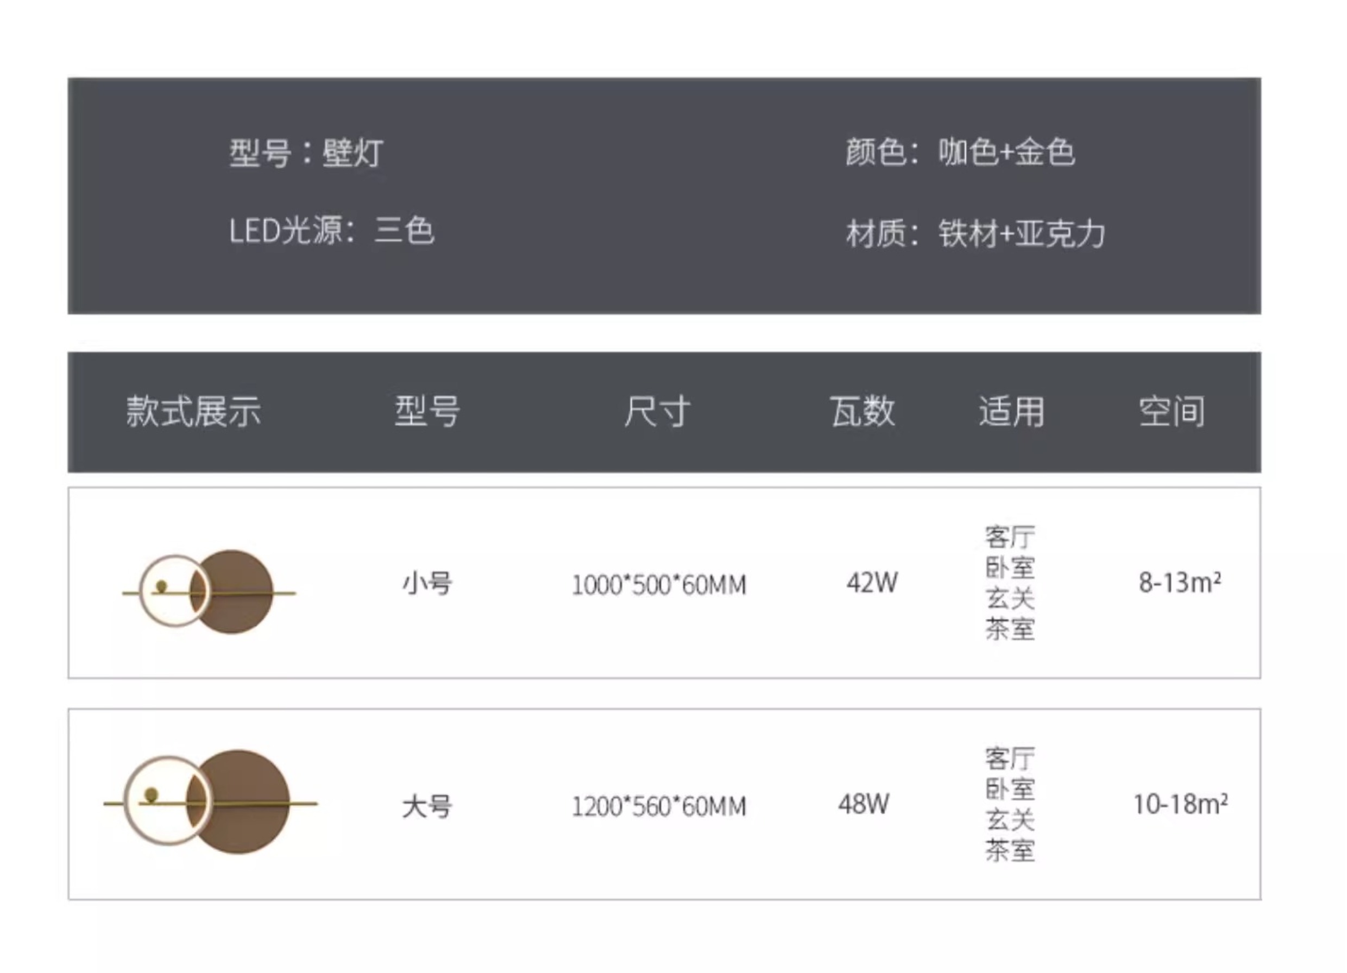Screen dimensions: 1347x973
Task: Click the 适用 column header
Action: (1011, 411)
